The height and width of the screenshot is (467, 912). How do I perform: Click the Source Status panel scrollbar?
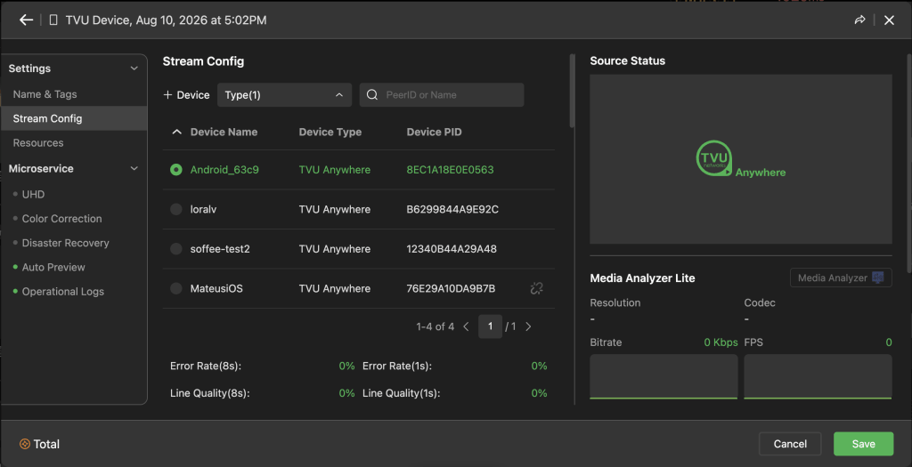tap(908, 163)
